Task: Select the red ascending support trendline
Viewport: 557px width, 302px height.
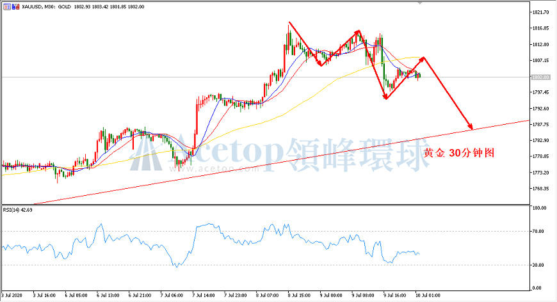Action: pyautogui.click(x=280, y=163)
